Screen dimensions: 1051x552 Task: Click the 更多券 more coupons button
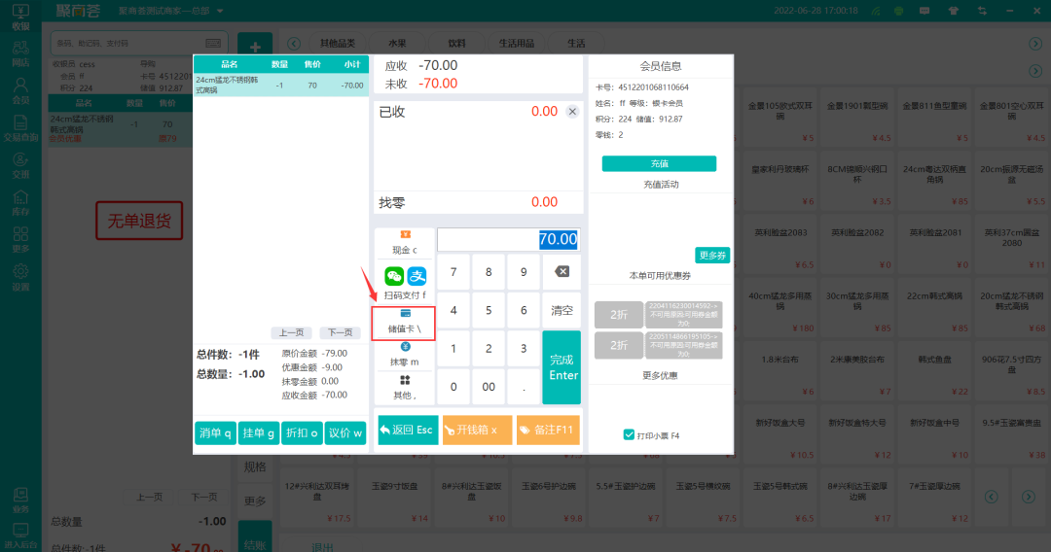(x=712, y=256)
